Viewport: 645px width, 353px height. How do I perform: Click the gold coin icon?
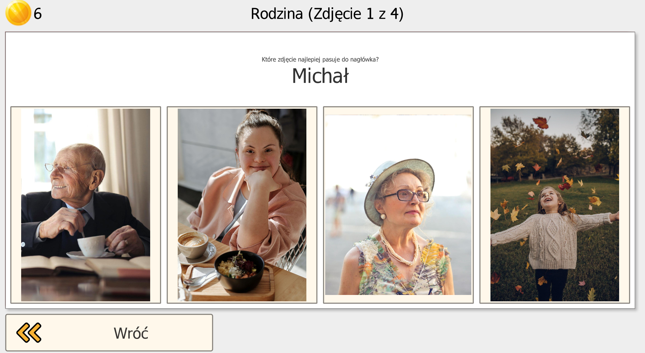click(18, 13)
